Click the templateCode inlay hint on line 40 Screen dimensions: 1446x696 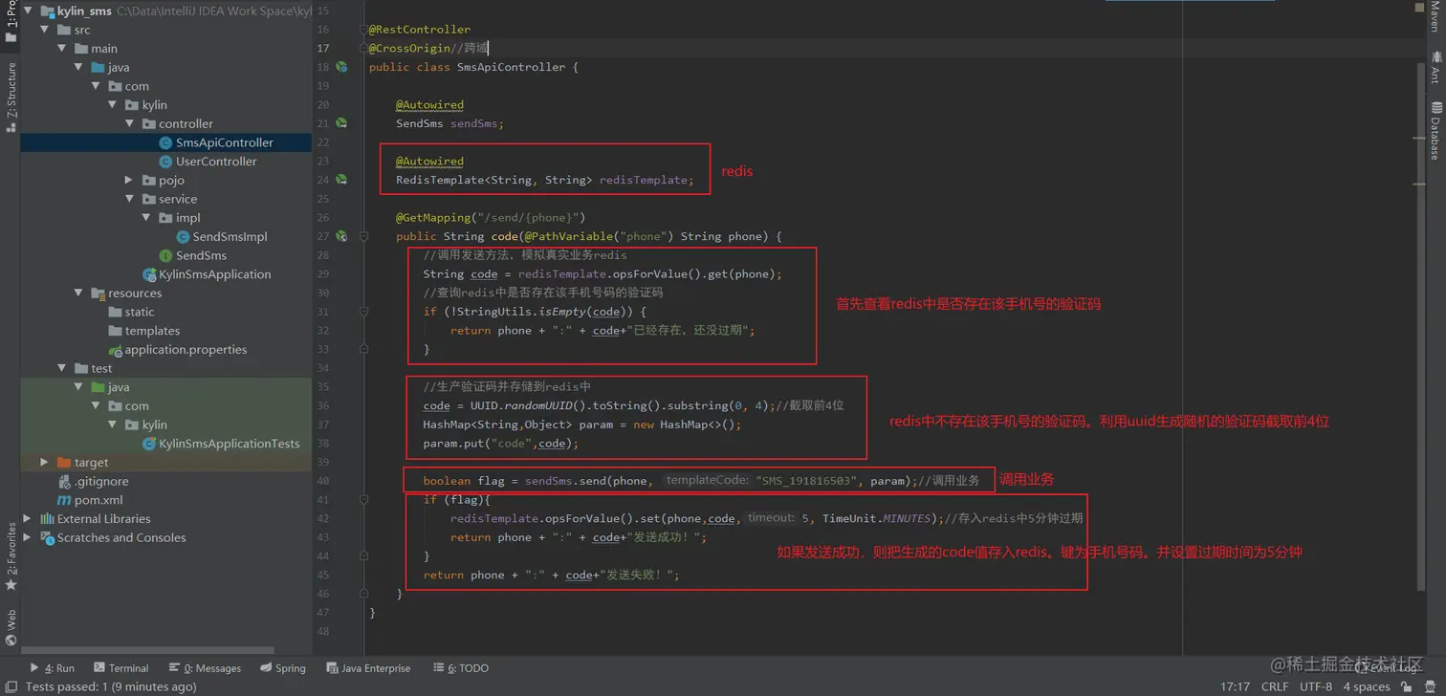pos(706,480)
